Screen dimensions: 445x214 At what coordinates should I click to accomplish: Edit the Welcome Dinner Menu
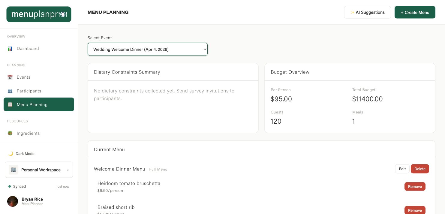click(402, 169)
